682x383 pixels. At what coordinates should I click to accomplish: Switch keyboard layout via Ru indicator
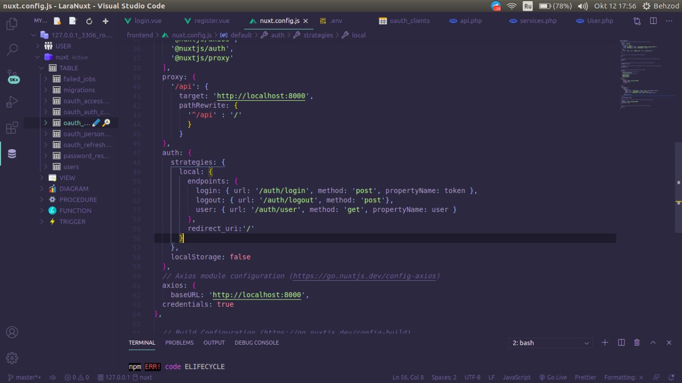[527, 6]
